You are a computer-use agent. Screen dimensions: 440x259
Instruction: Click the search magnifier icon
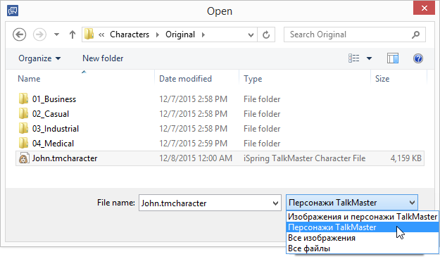416,34
